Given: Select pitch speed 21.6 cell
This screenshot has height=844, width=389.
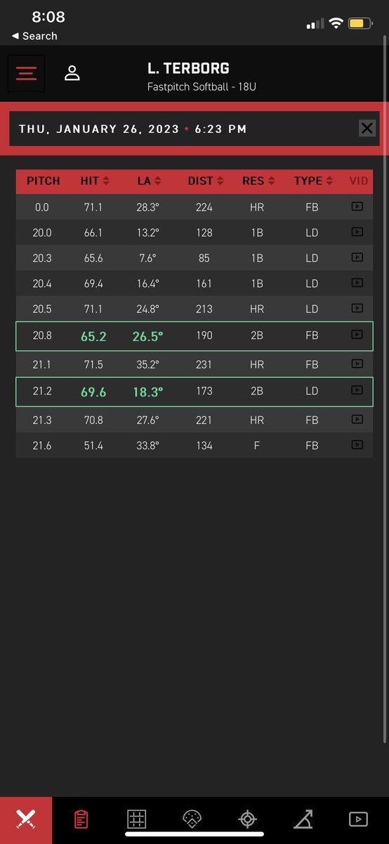Looking at the screenshot, I should coord(42,445).
